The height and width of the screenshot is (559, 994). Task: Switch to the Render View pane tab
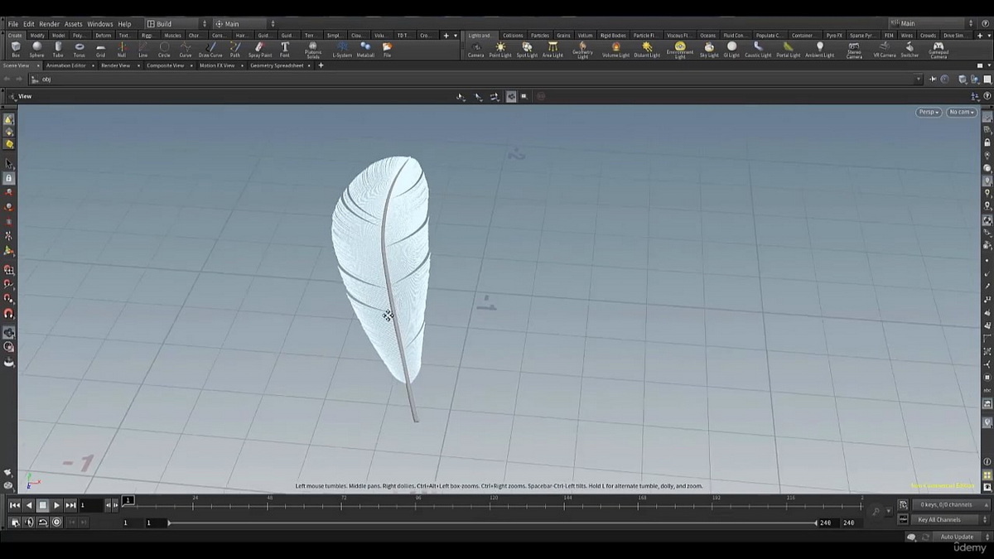click(115, 65)
